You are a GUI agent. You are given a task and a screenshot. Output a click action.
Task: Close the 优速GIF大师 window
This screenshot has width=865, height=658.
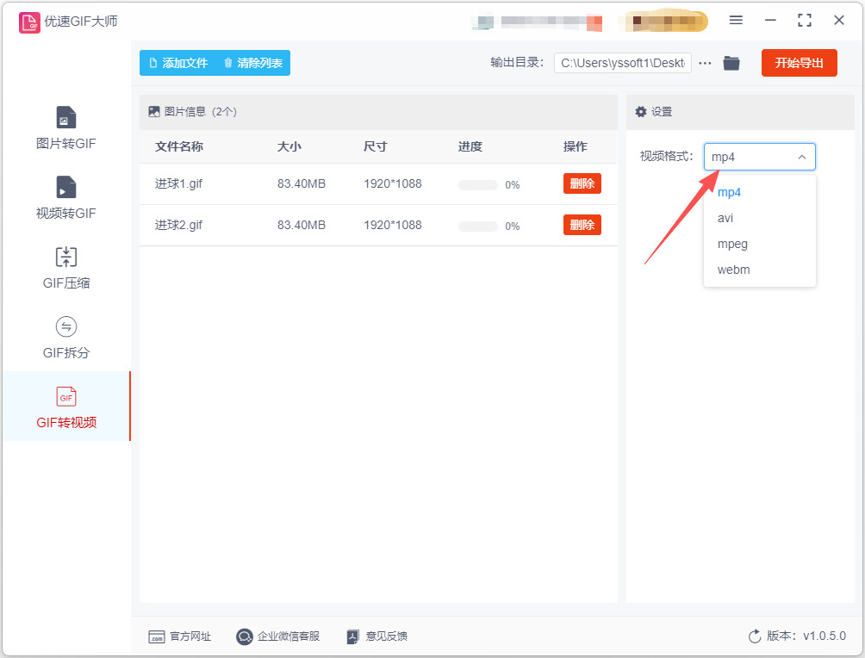coord(838,21)
